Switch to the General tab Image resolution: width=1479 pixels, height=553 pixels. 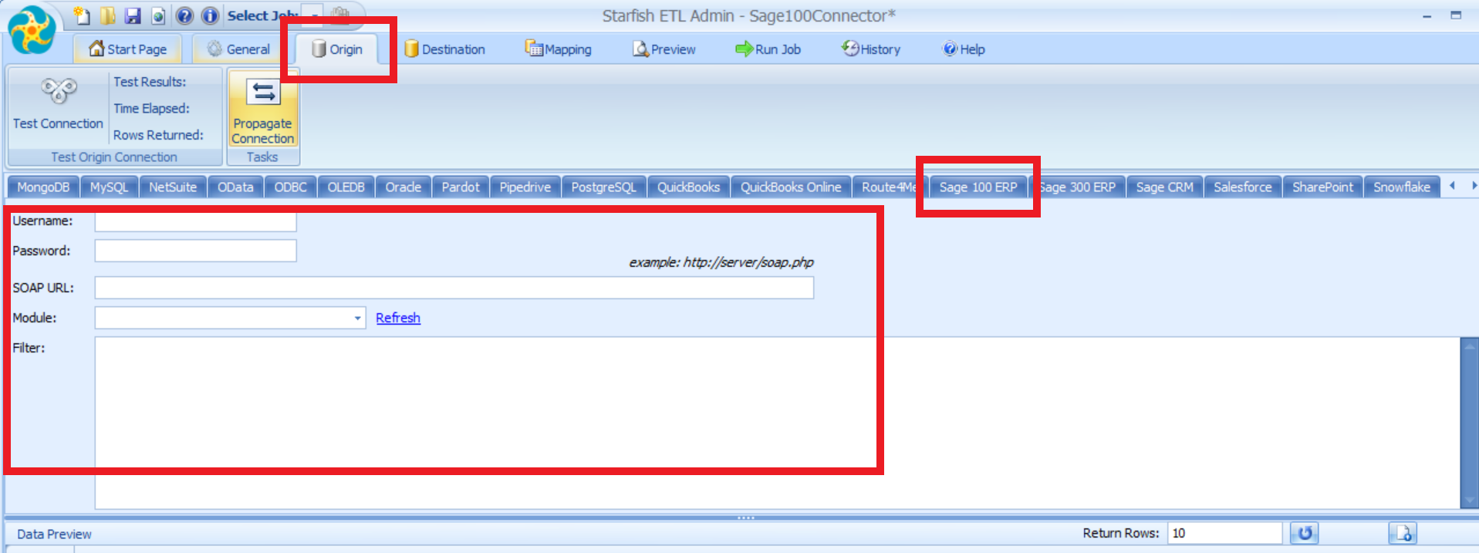[238, 49]
